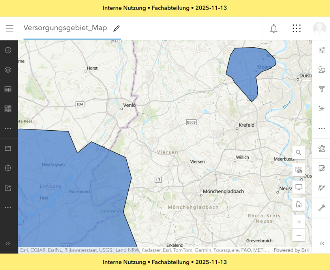The image size is (330, 270).
Task: Open the Tables panel
Action: pyautogui.click(x=8, y=89)
